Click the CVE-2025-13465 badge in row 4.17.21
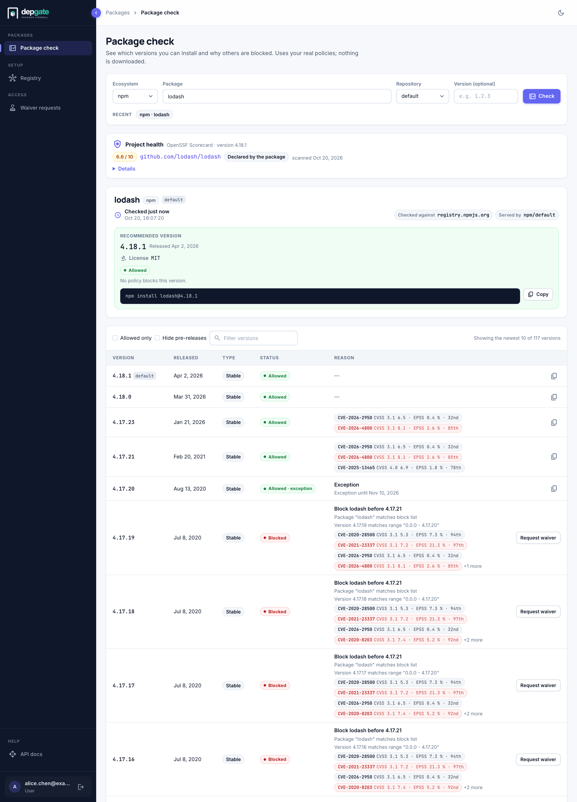 coord(399,468)
